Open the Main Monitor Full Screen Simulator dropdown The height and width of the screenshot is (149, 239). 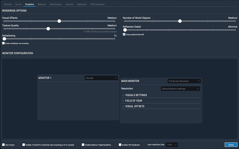coord(184,81)
